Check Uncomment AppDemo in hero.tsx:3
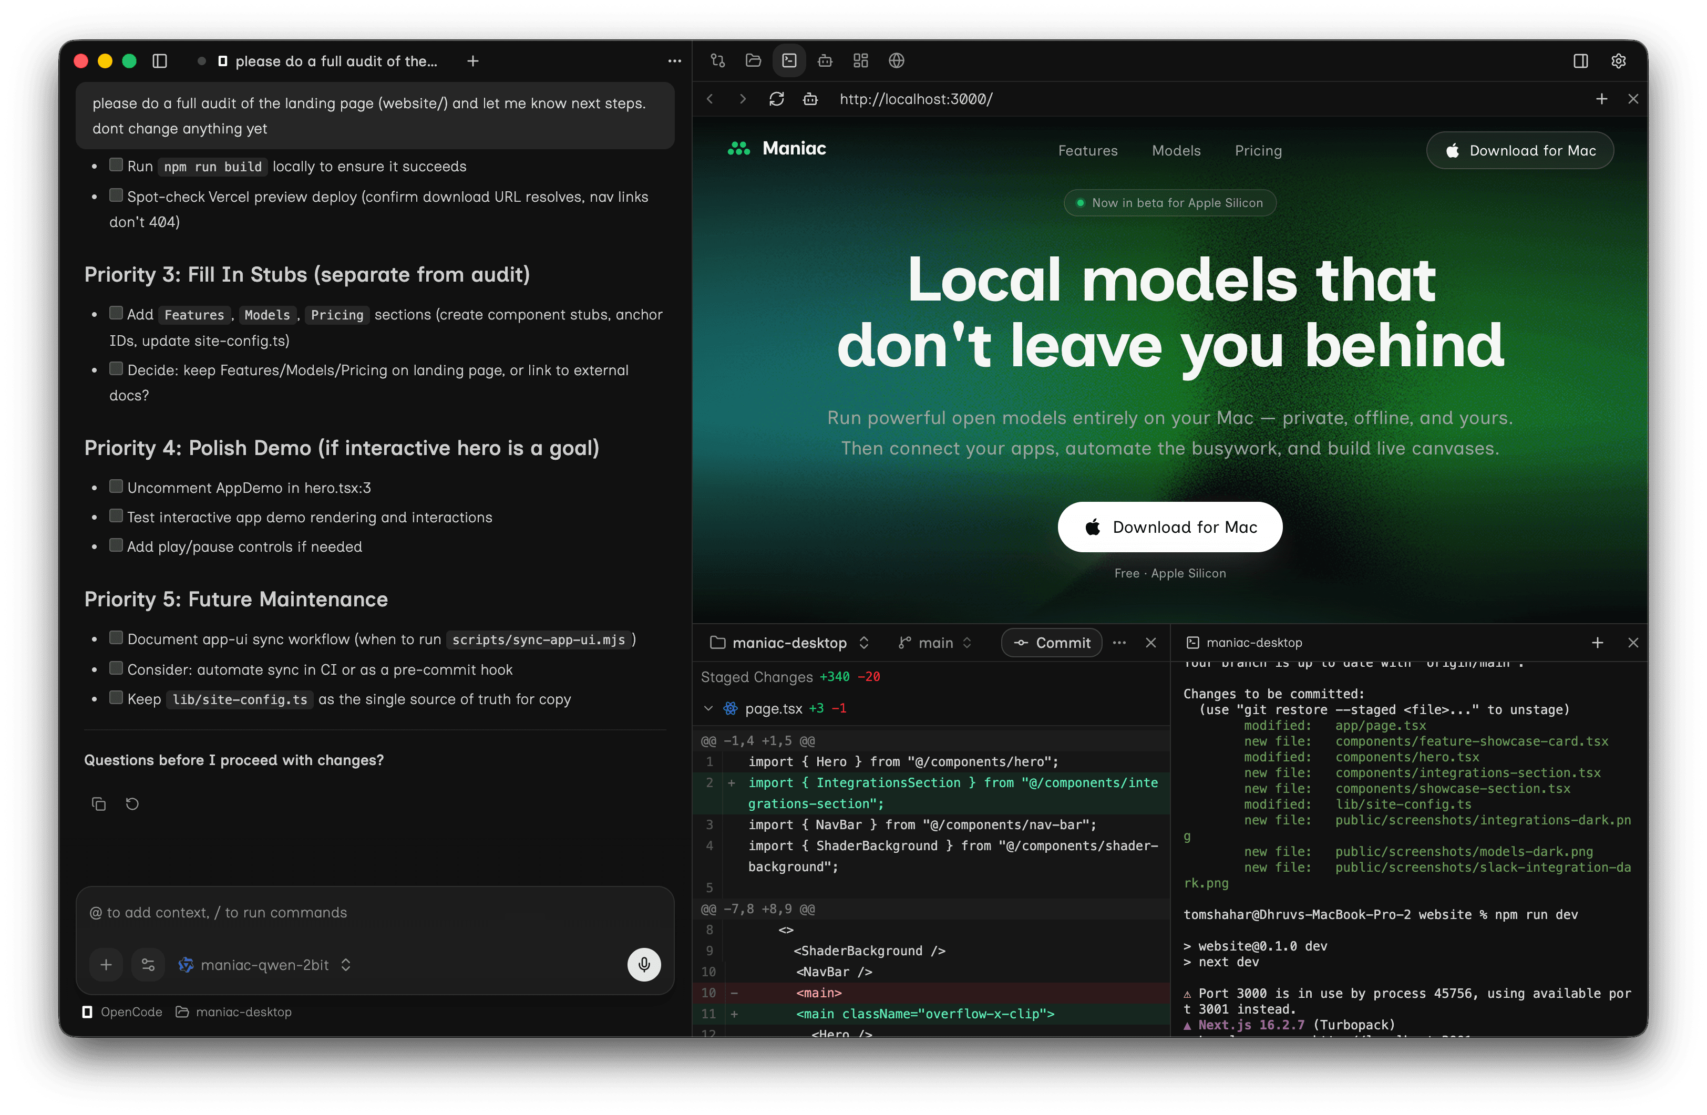 point(116,486)
